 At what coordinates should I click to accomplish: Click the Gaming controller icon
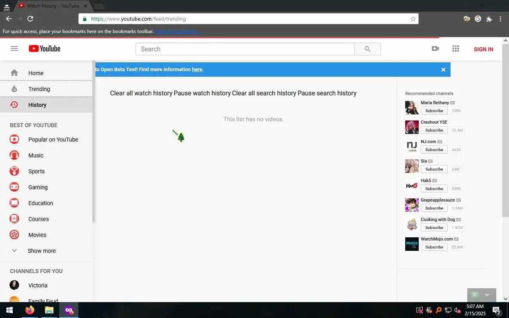(x=14, y=187)
